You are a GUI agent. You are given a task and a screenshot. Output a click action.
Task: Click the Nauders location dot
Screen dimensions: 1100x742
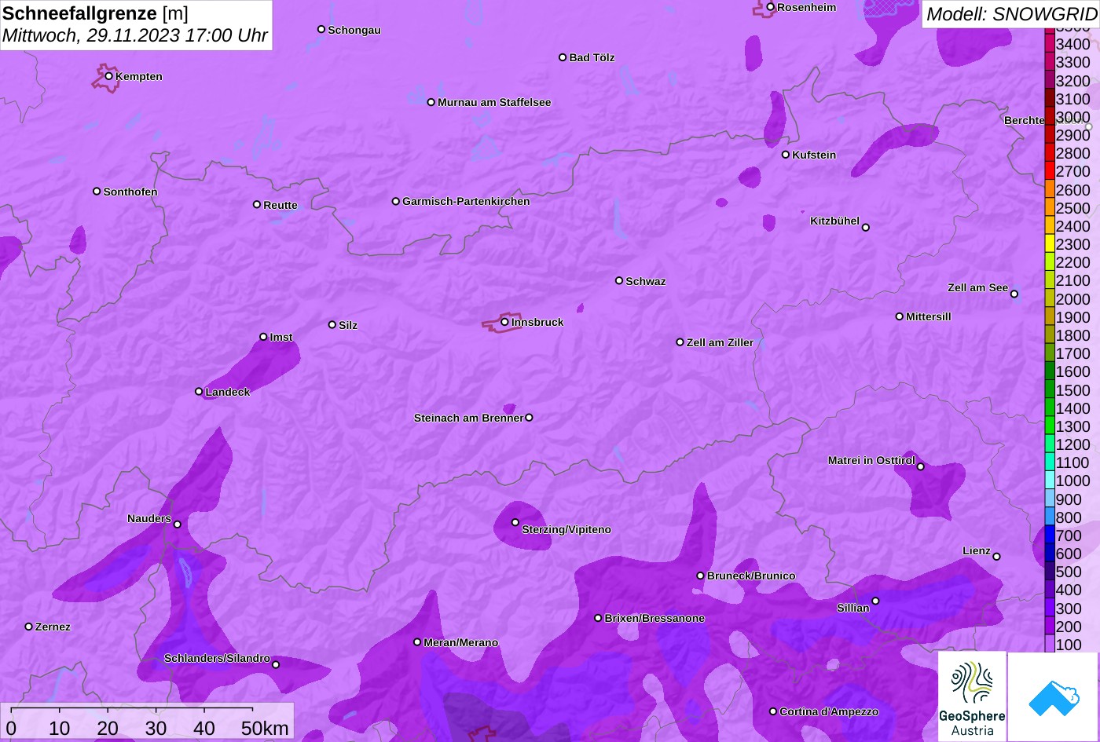[178, 525]
